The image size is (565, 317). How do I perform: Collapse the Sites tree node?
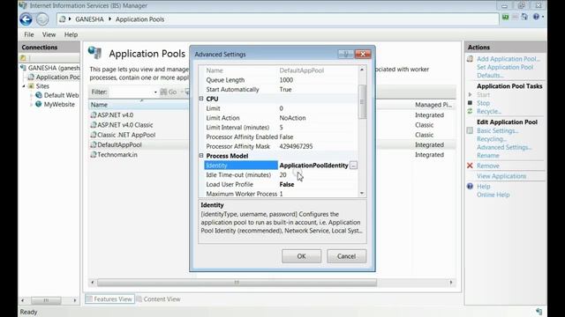click(x=24, y=86)
